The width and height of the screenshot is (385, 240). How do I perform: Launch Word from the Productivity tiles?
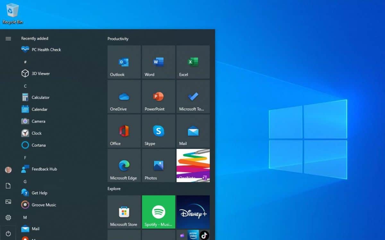(x=158, y=62)
